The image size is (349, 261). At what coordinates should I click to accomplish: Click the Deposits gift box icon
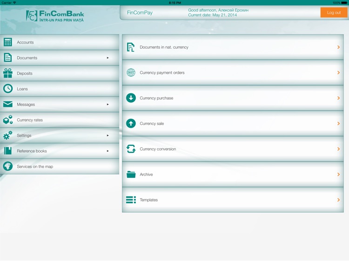[8, 73]
